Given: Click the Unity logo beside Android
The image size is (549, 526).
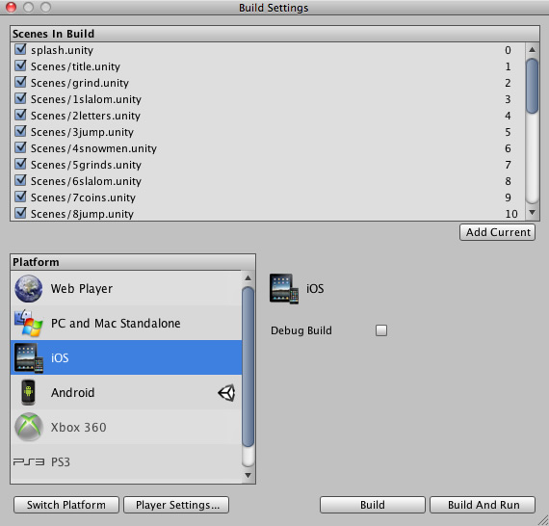Looking at the screenshot, I should click(226, 393).
